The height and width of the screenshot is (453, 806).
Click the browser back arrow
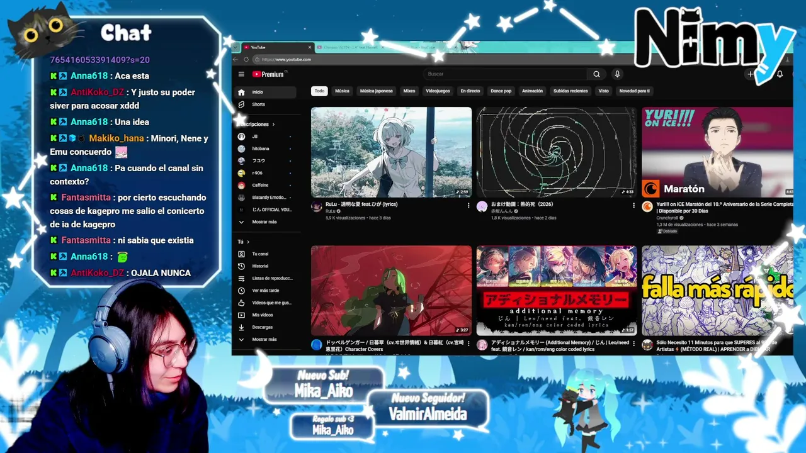236,60
